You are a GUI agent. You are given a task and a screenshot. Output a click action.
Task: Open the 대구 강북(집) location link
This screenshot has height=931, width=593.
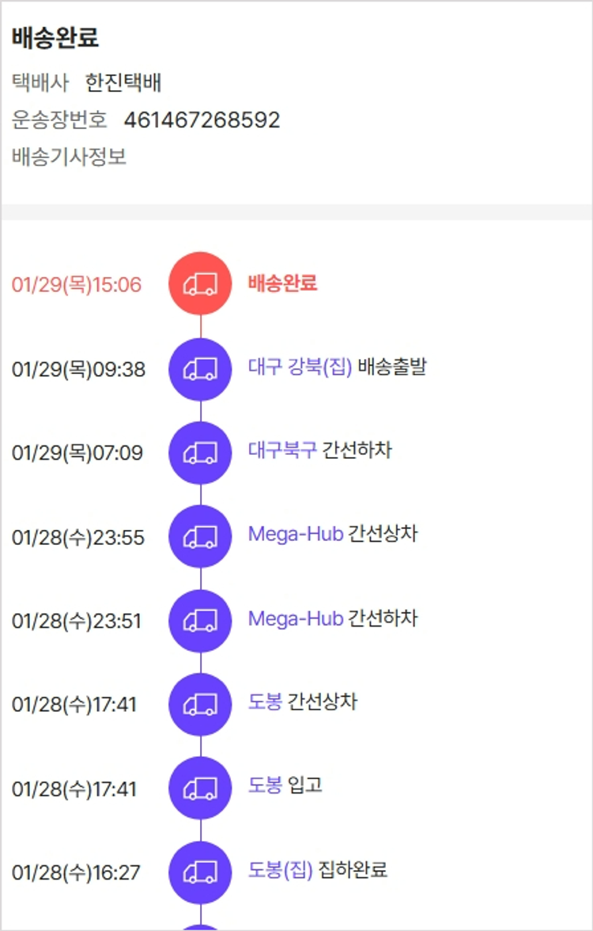(300, 367)
